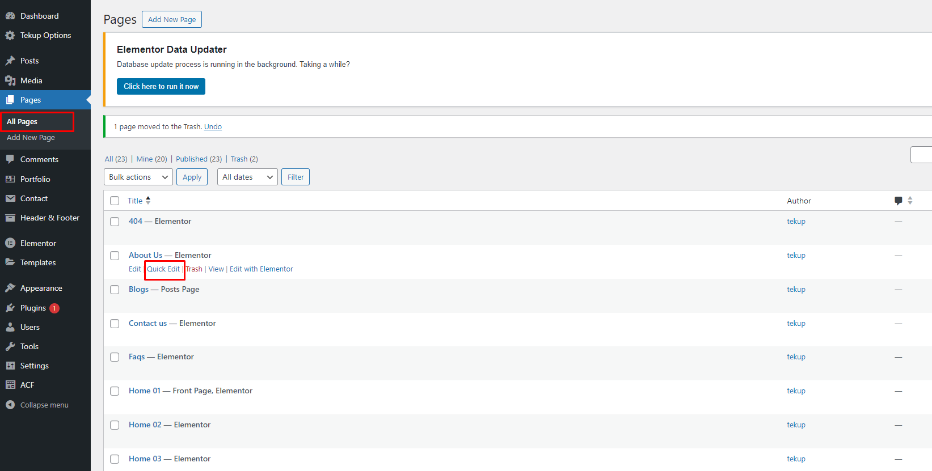Screen dimensions: 932x471
Task: Tick the Blogs page checkbox
Action: (x=115, y=290)
